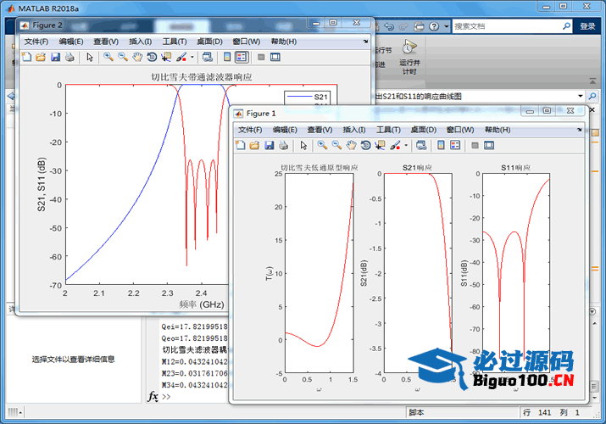Dock Figure 1 using menu-bar arrow
This screenshot has height=424, width=606.
click(580, 130)
